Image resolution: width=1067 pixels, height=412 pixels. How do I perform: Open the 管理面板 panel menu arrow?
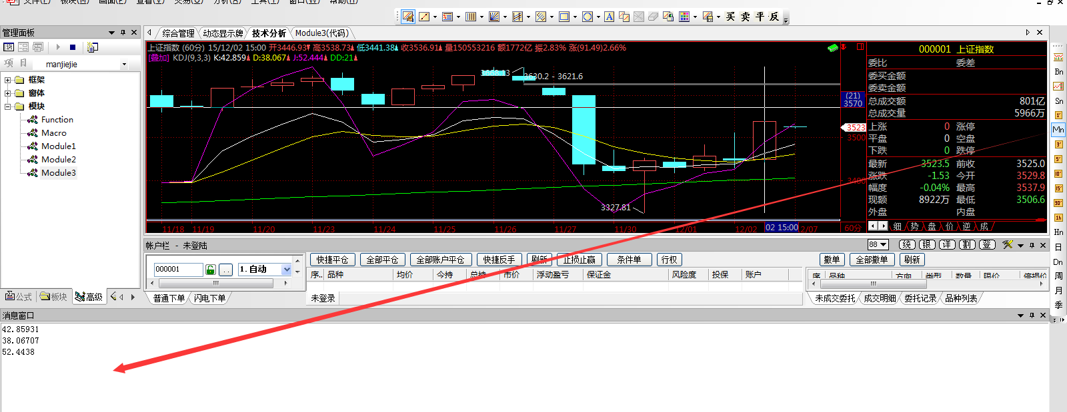click(x=111, y=33)
